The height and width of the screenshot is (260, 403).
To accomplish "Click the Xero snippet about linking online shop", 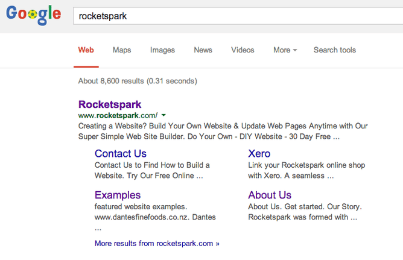I will tap(306, 170).
